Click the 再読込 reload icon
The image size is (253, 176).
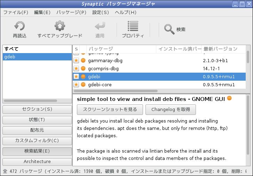[19, 26]
